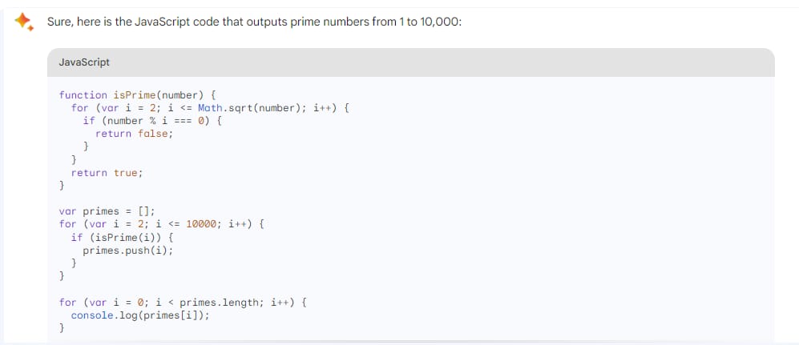Click the if (isPrime(i)) line
The height and width of the screenshot is (345, 799).
point(123,238)
